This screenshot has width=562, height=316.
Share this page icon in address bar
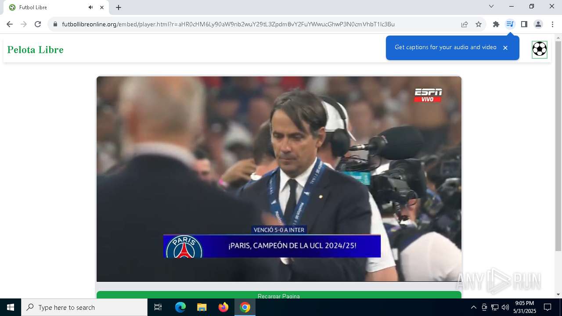coord(465,24)
